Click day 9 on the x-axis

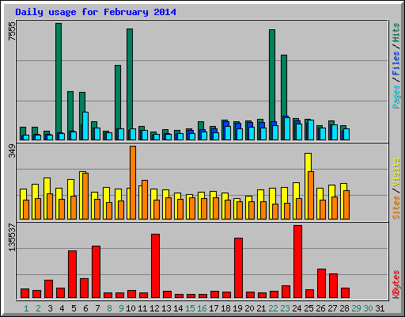click(121, 308)
